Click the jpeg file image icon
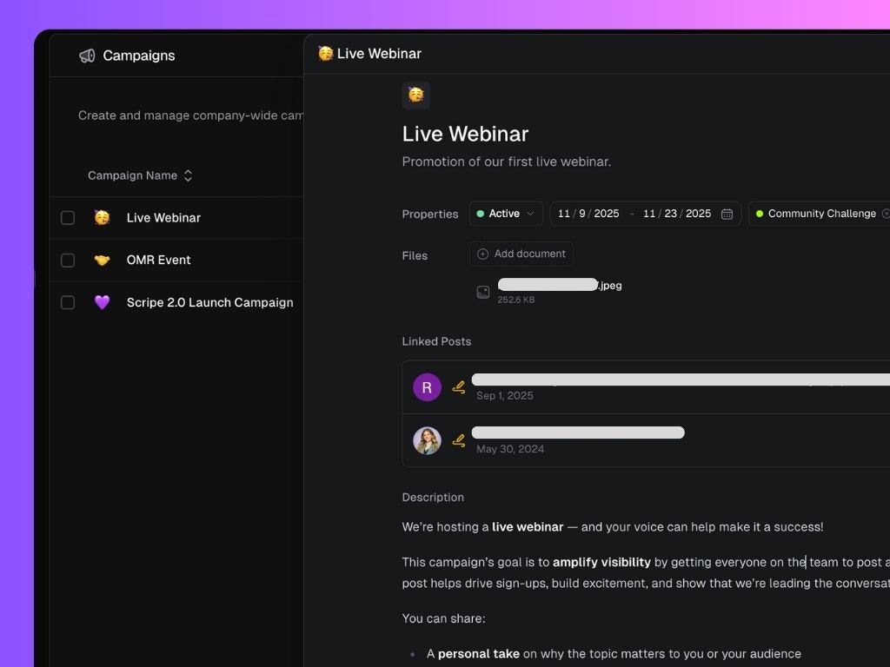The height and width of the screenshot is (667, 890). (x=483, y=292)
